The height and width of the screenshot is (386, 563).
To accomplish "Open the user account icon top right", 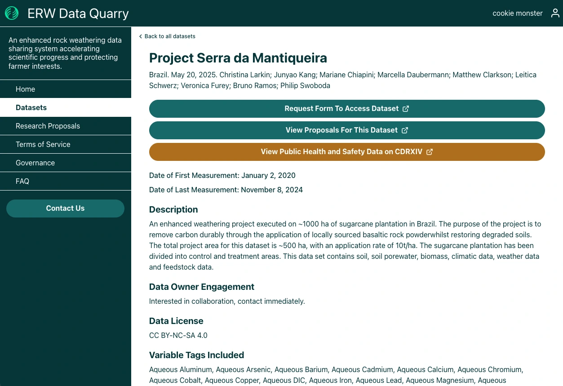I will (x=555, y=13).
